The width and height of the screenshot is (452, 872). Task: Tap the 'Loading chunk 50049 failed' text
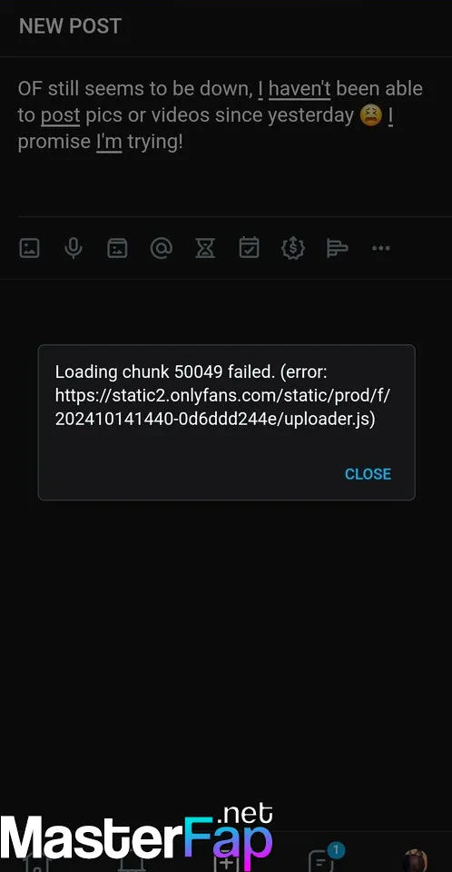[164, 372]
